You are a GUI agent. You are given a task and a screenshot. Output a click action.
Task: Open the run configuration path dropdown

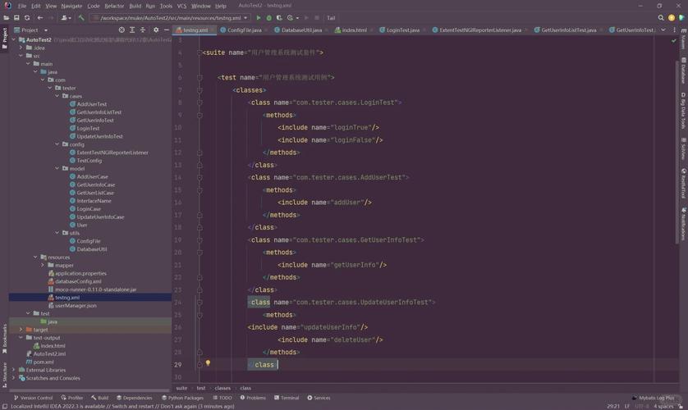170,18
